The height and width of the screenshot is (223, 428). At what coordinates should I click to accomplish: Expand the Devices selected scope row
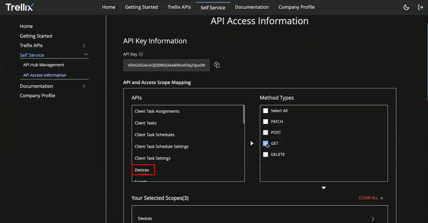[x=373, y=218]
